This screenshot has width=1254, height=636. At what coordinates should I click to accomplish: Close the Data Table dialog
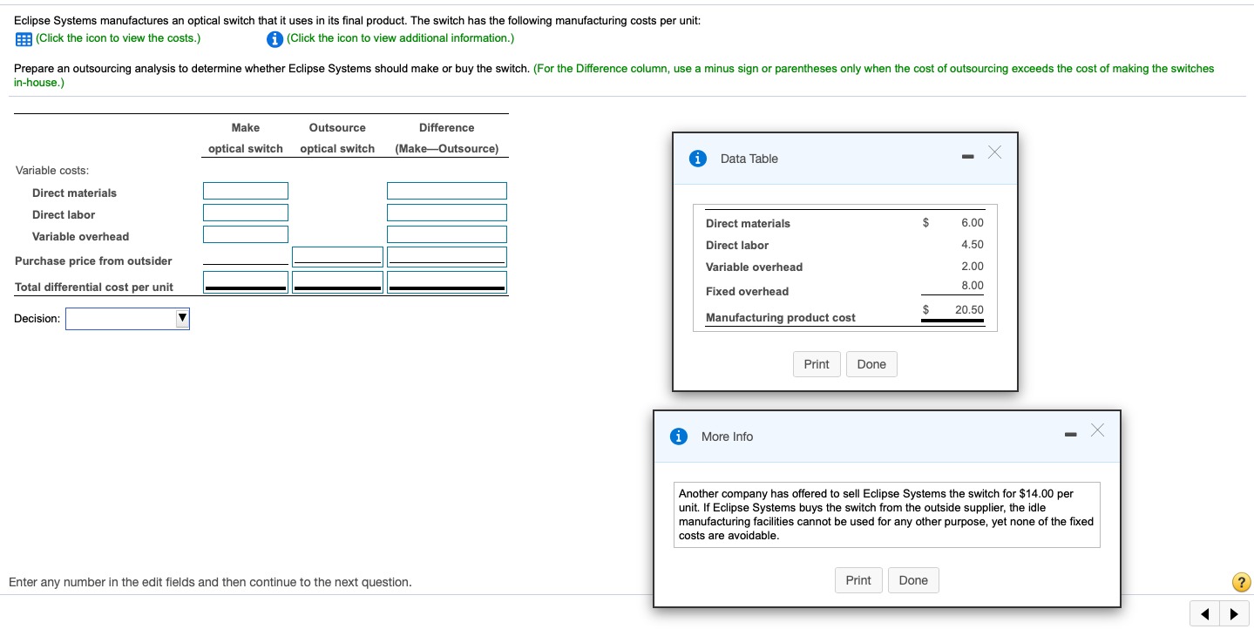995,153
